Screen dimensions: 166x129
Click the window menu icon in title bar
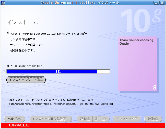pyautogui.click(x=3, y=3)
